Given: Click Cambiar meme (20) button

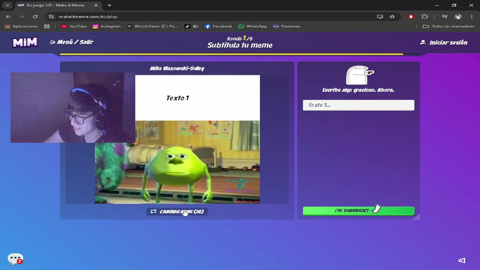Looking at the screenshot, I should click(177, 211).
